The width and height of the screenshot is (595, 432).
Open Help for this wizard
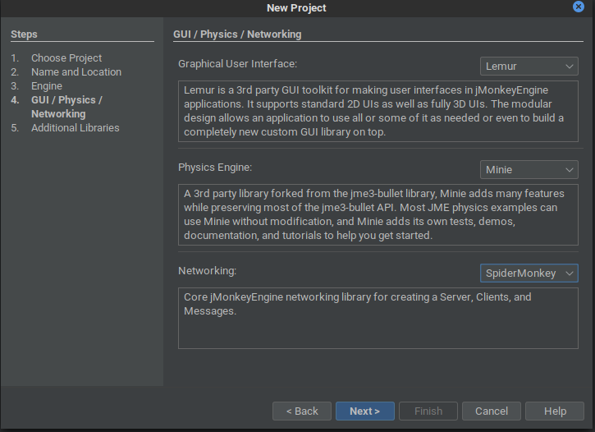pyautogui.click(x=555, y=411)
